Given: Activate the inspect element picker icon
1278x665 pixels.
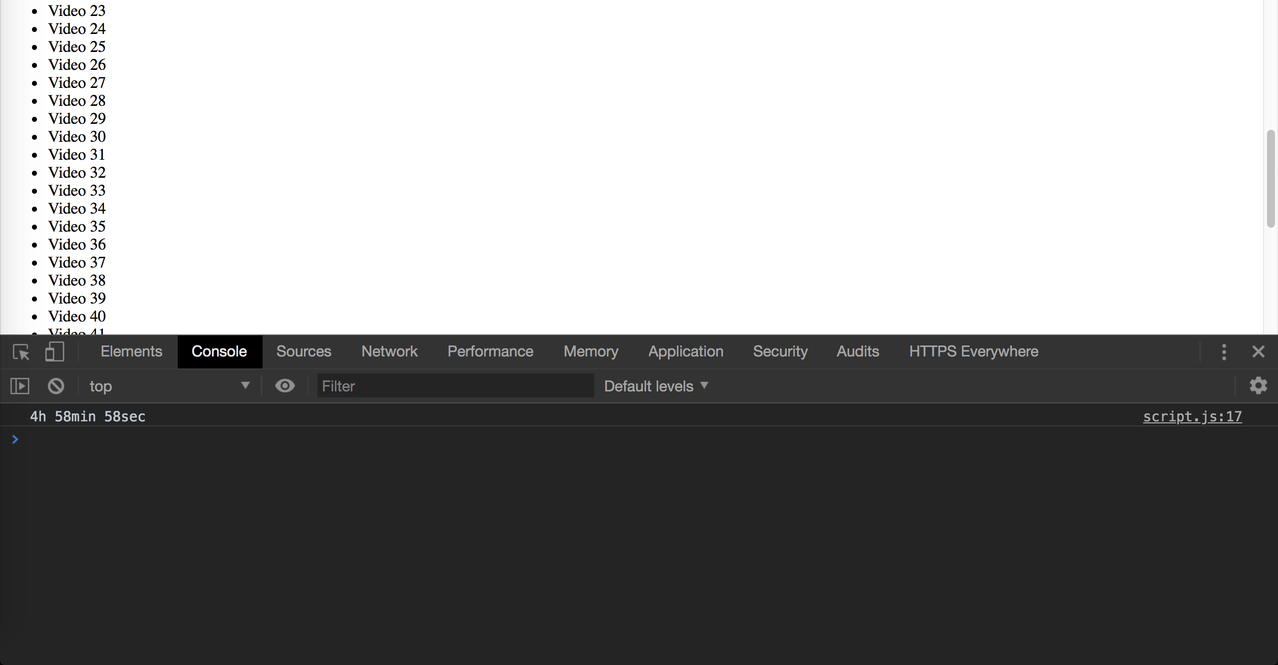Looking at the screenshot, I should (21, 352).
